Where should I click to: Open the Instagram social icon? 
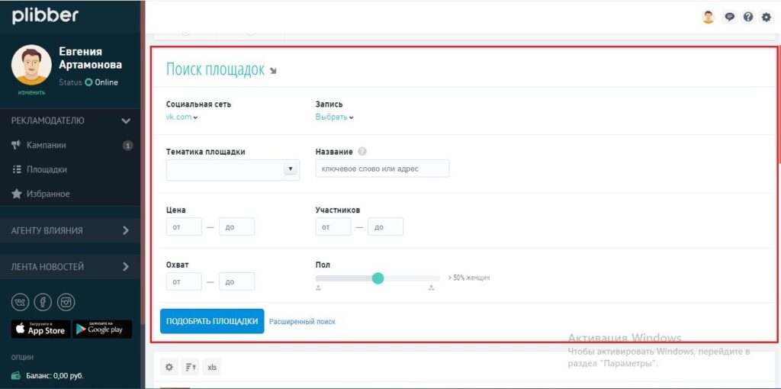pyautogui.click(x=66, y=302)
